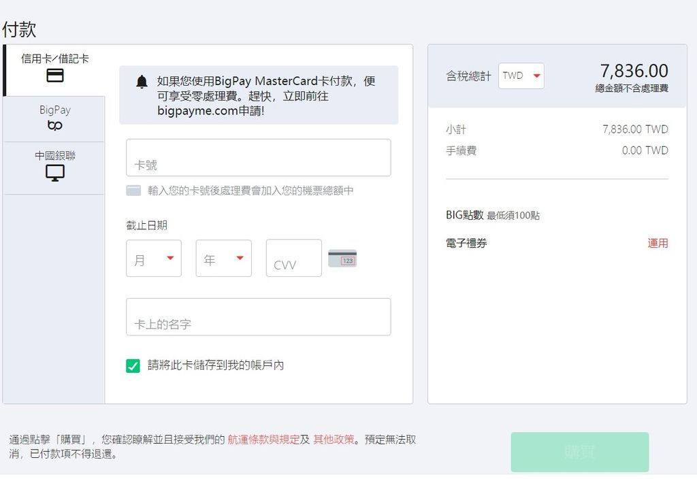The width and height of the screenshot is (697, 479).
Task: Click the BigPay logo icon
Action: coord(55,126)
